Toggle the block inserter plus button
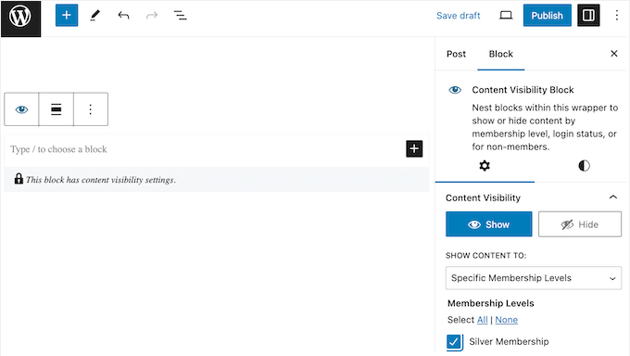The height and width of the screenshot is (356, 630). point(67,15)
